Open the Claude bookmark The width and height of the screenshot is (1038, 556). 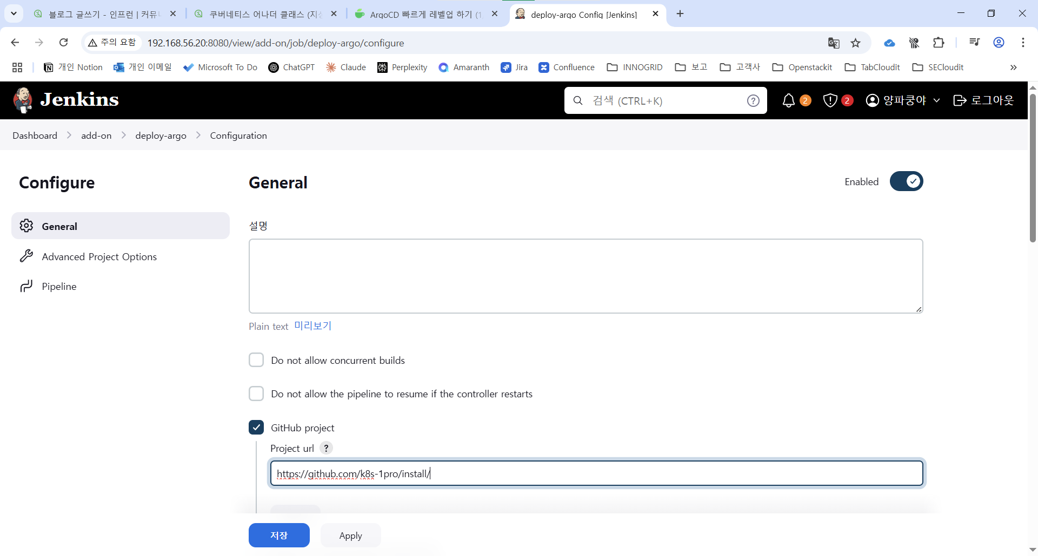pos(346,67)
